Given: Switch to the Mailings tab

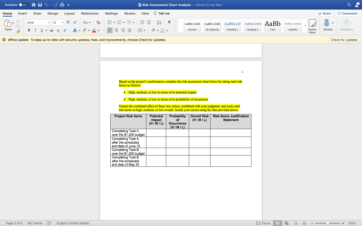Looking at the screenshot, I should (x=111, y=13).
